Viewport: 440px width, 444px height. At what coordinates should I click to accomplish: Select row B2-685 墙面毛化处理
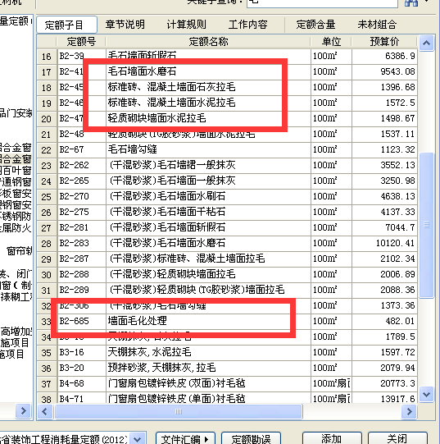[x=227, y=321]
